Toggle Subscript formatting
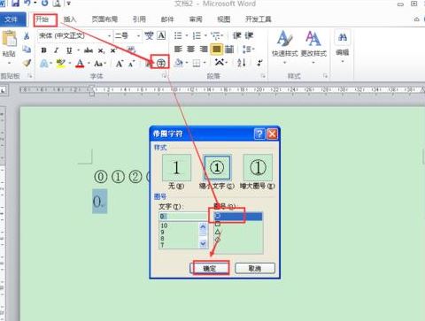 [101, 50]
